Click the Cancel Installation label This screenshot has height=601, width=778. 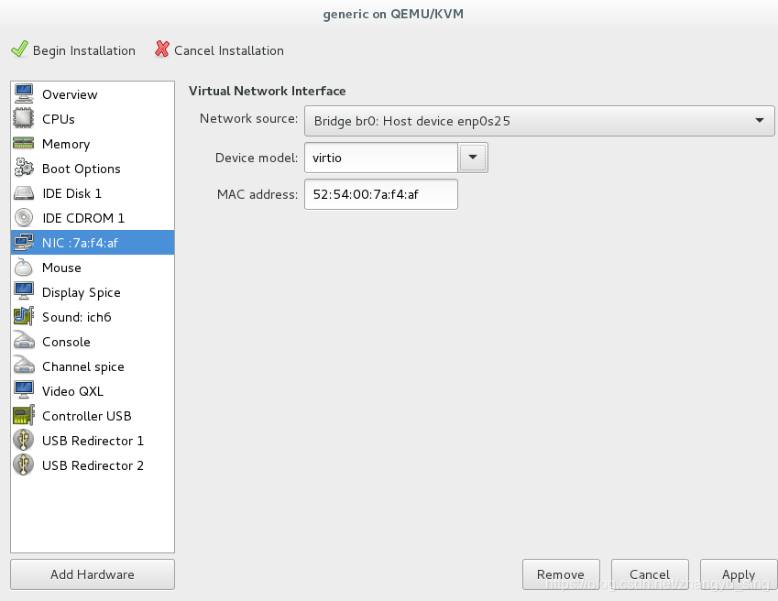point(229,50)
